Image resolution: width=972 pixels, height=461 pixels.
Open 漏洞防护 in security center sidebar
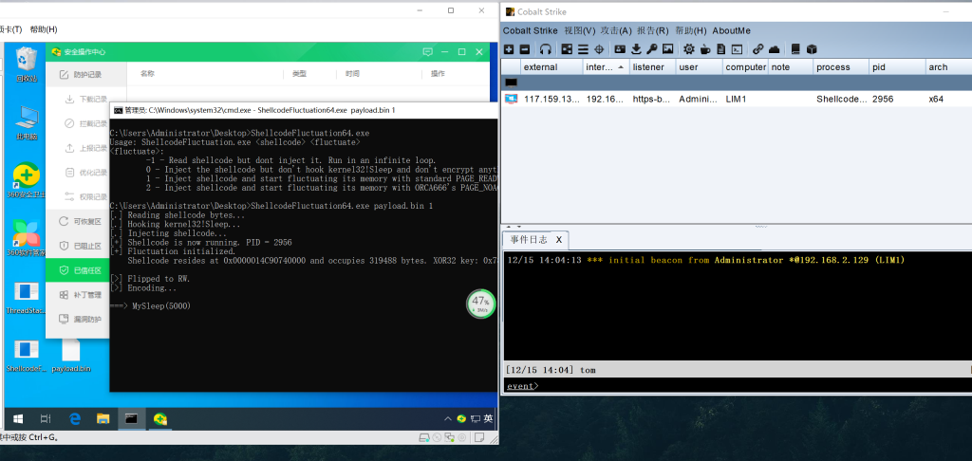tap(79, 319)
